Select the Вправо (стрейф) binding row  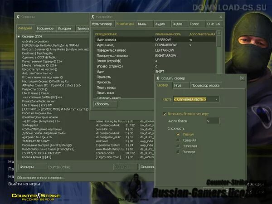tap(155, 66)
